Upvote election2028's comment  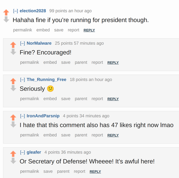(x=6, y=12)
